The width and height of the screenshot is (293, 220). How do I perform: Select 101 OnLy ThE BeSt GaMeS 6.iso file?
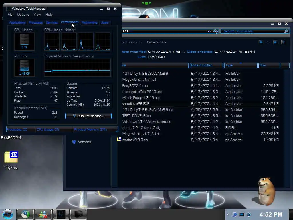pyautogui.click(x=148, y=110)
